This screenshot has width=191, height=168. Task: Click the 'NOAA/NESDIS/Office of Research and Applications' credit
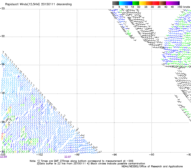pyautogui.click(x=152, y=166)
